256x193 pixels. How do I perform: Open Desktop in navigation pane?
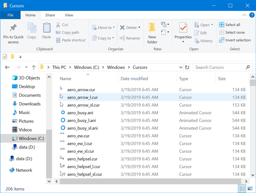click(24, 87)
